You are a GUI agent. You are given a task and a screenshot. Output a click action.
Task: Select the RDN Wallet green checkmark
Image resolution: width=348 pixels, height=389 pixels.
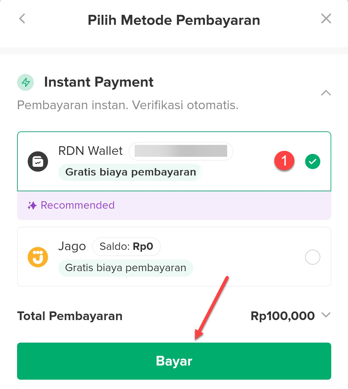coord(313,162)
